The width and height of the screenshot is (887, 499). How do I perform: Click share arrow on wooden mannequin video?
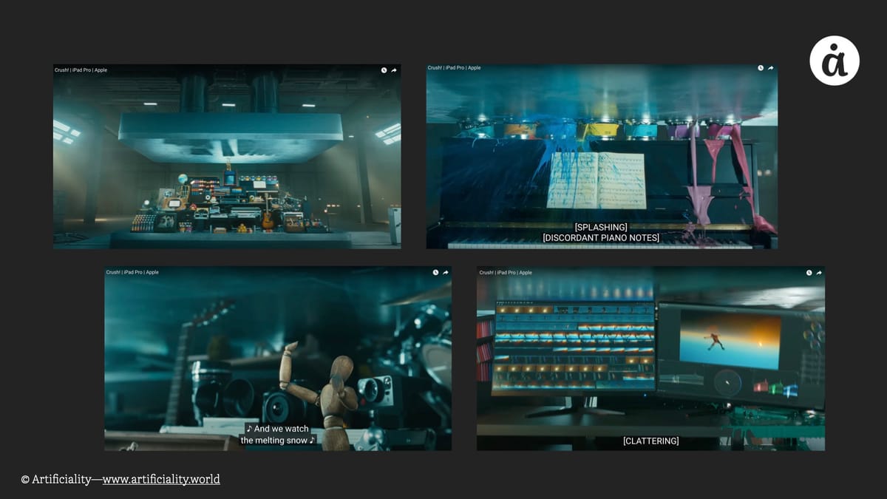[x=446, y=272]
